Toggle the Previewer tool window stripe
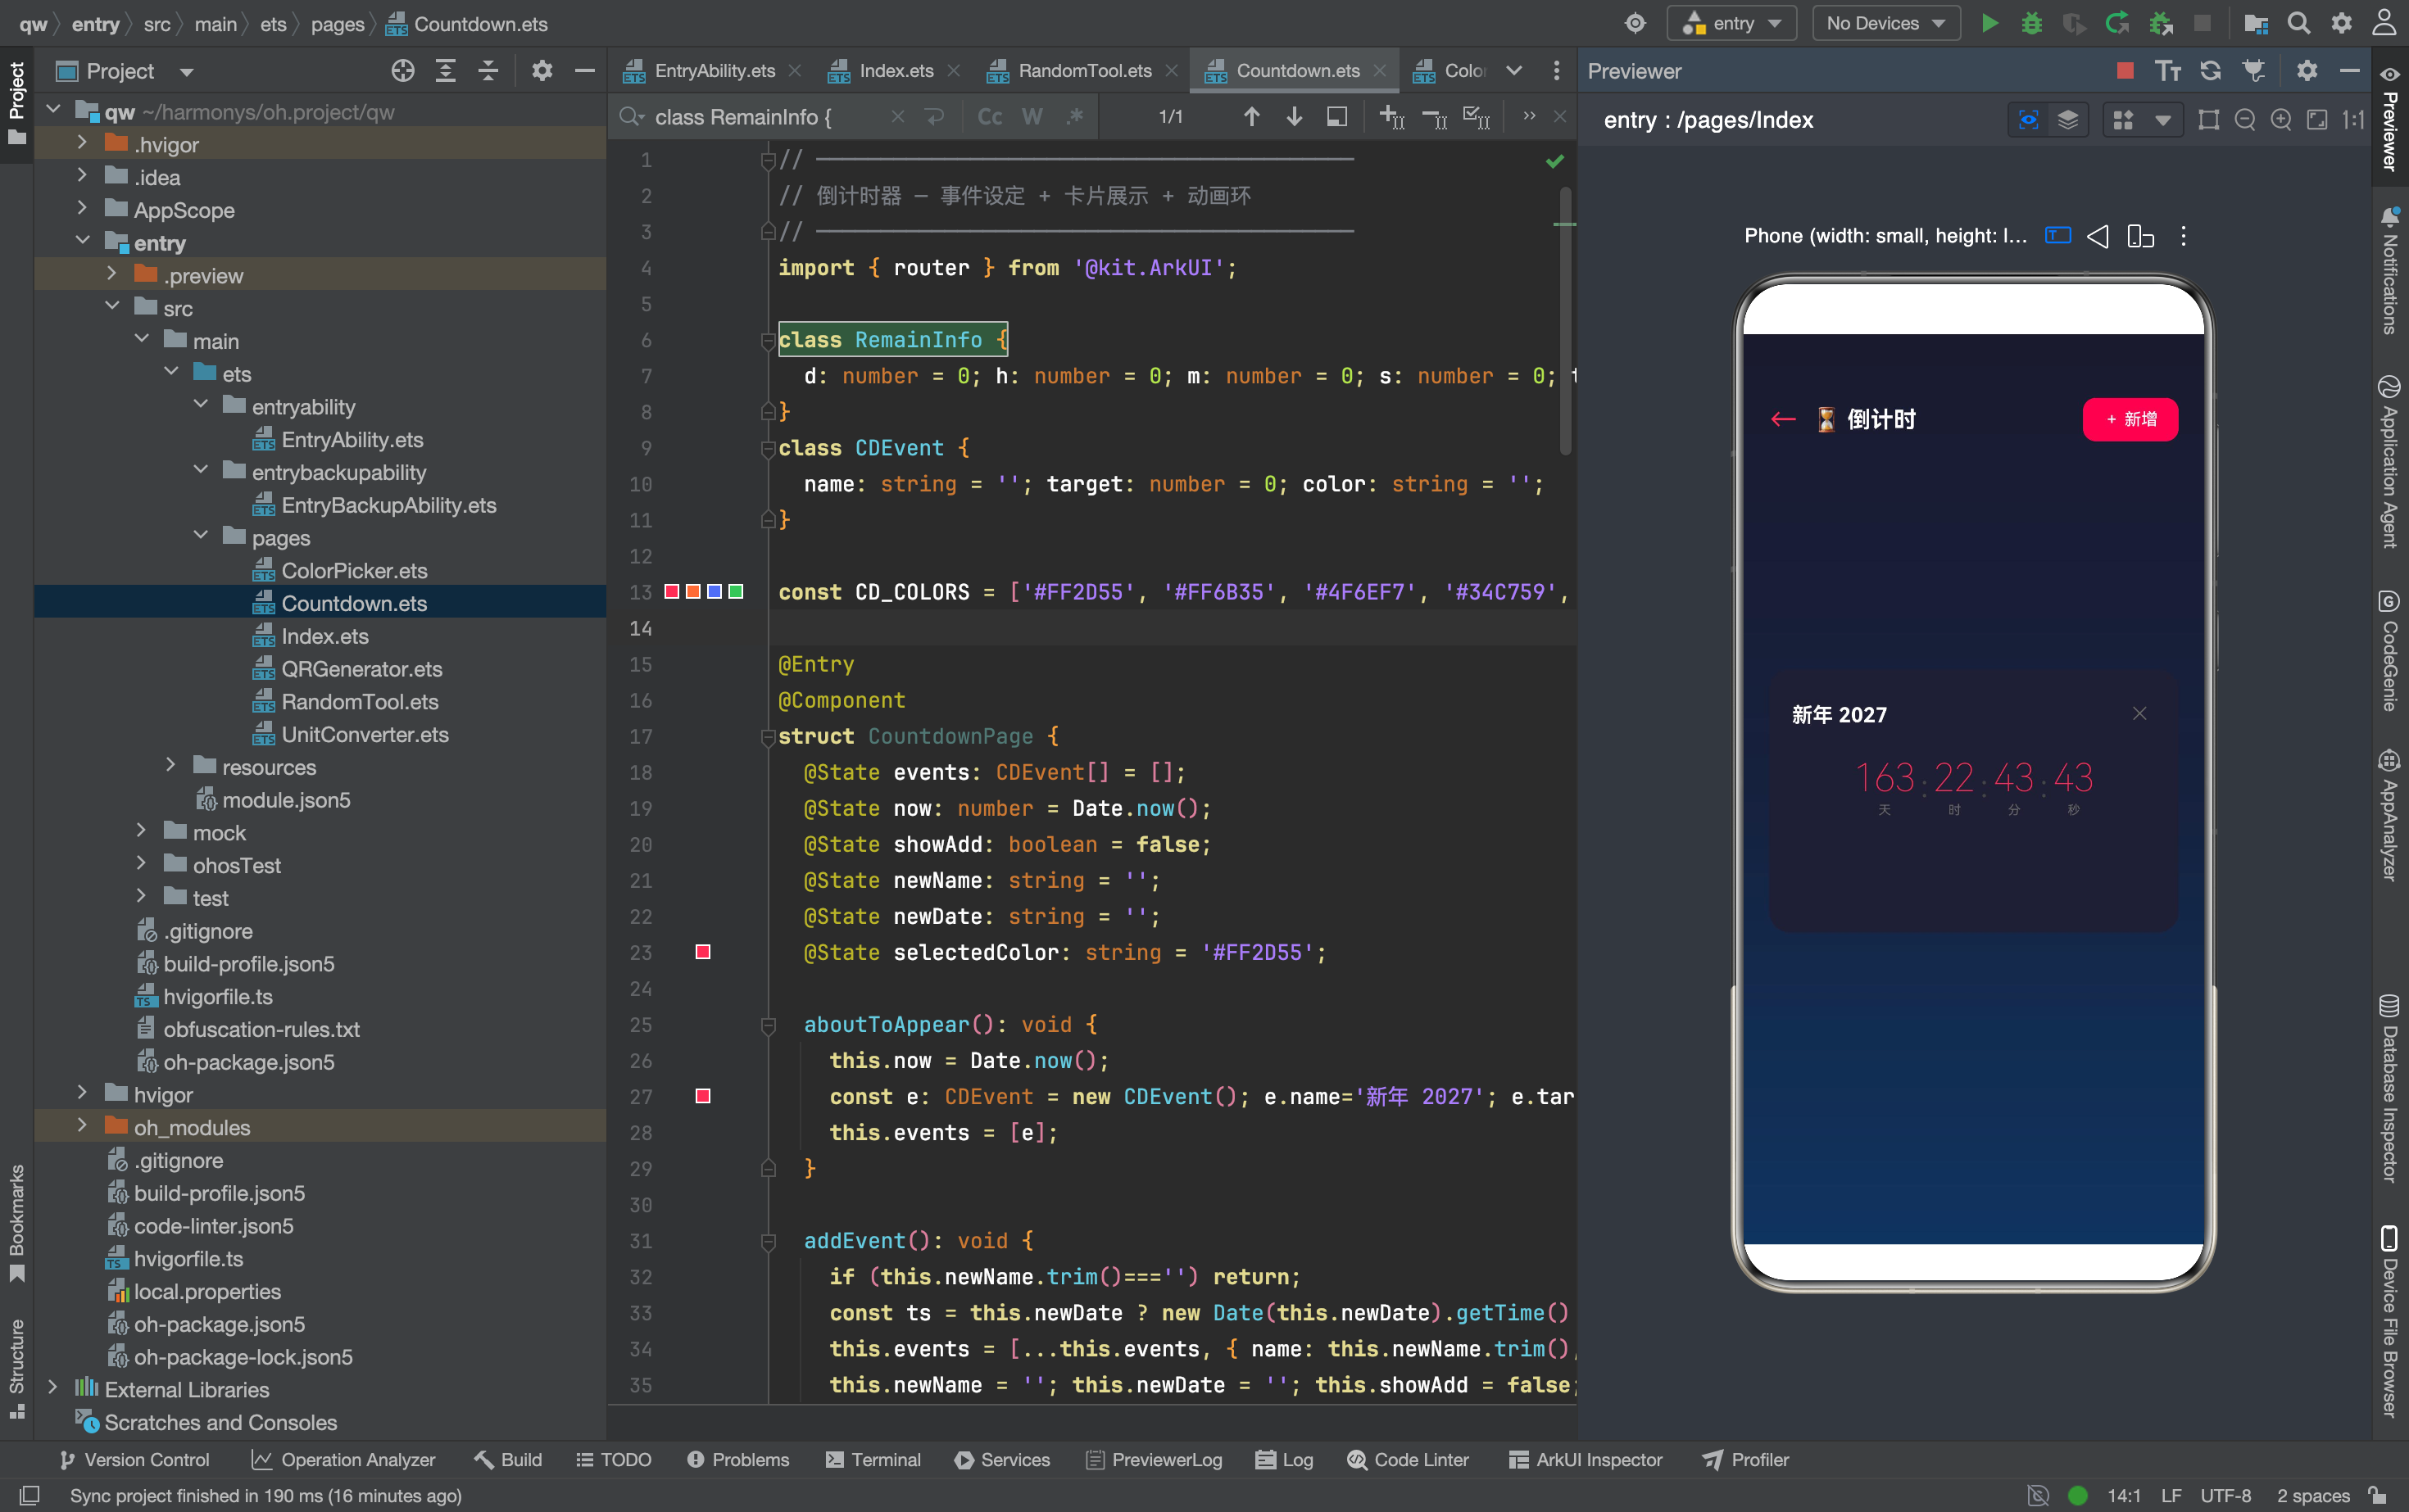 (x=2390, y=118)
